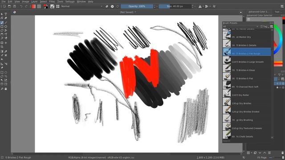Toggle eraser mode

click(x=107, y=6)
